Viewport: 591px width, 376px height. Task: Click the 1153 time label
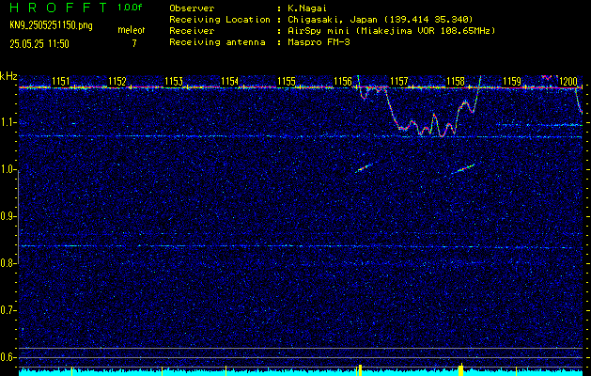click(x=174, y=81)
